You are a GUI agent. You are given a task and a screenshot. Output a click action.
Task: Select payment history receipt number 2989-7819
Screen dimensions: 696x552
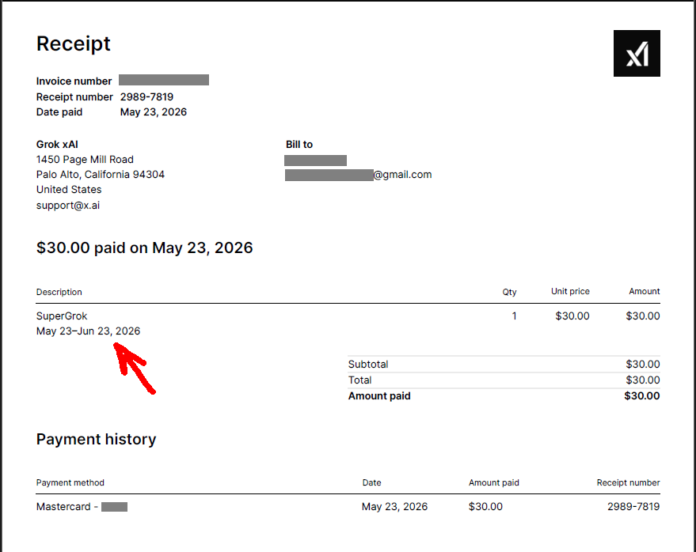click(x=633, y=507)
